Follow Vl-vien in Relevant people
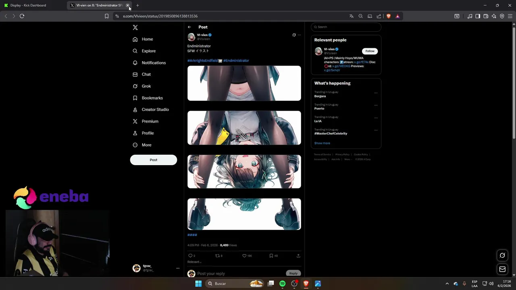The image size is (516, 290). coord(370,51)
